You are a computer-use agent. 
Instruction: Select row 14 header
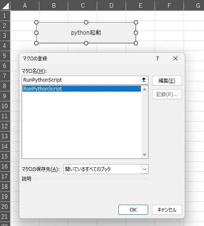5,146
